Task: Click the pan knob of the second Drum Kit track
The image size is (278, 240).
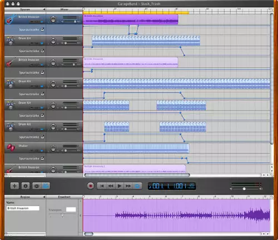Action: point(53,84)
